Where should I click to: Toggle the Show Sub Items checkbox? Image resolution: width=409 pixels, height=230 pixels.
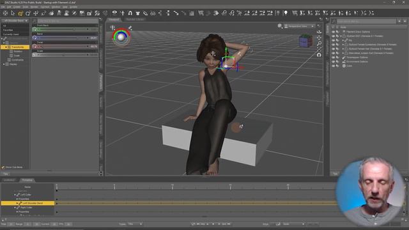pos(3,167)
